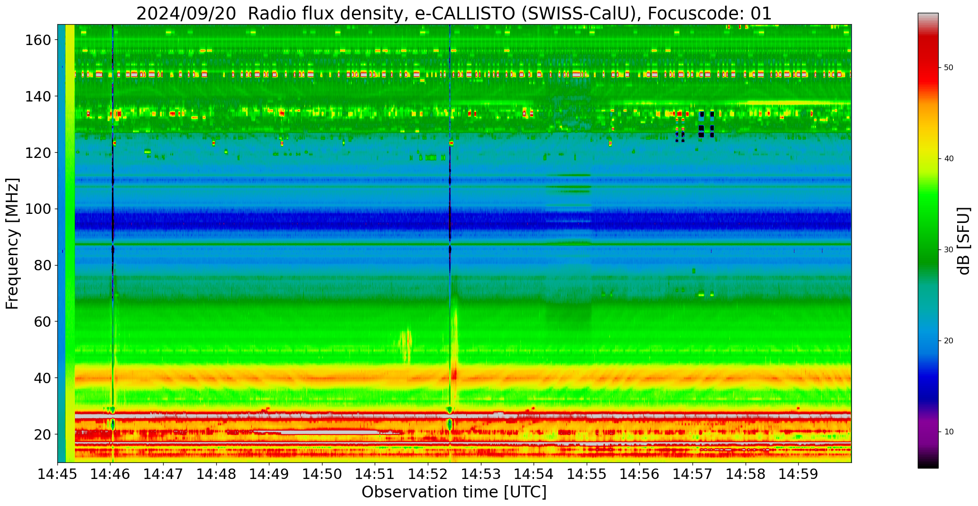This screenshot has height=506, width=978.
Task: Click the 140 frequency tick label
Action: [x=37, y=96]
